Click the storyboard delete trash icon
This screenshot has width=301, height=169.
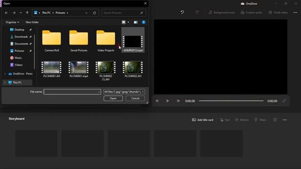[x=275, y=120]
